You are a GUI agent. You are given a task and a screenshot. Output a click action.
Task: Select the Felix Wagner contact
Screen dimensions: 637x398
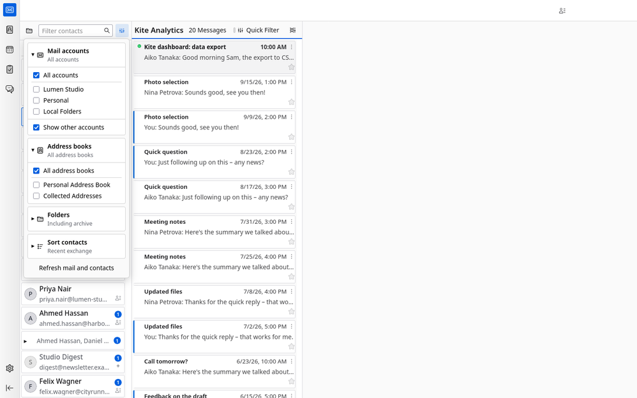(73, 387)
